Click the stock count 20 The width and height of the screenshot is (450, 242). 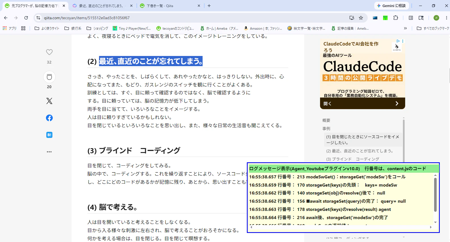coord(49,87)
